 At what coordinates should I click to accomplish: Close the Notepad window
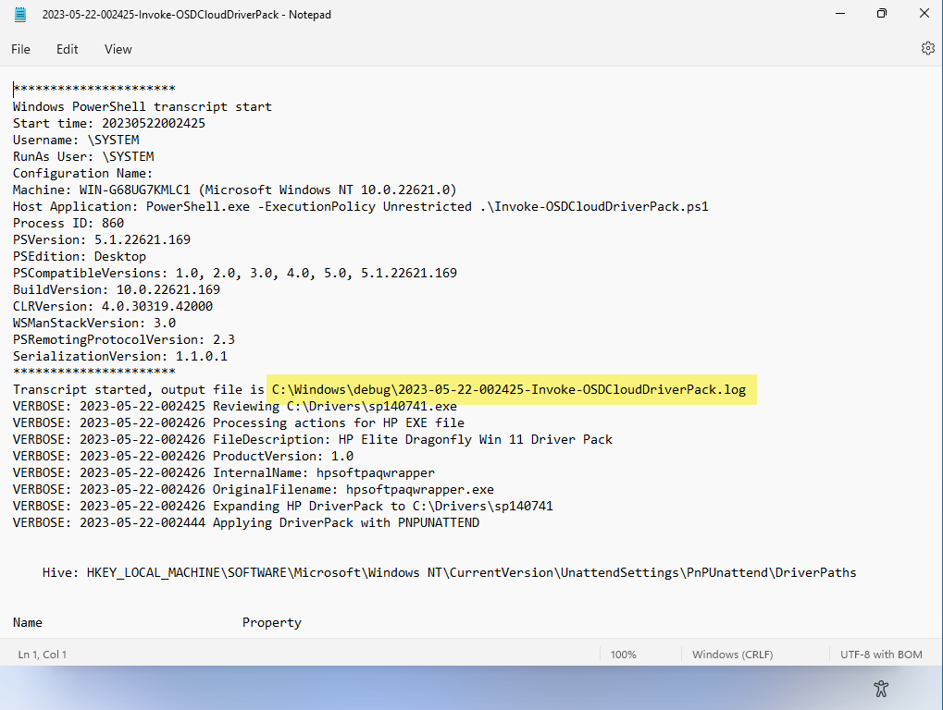(x=924, y=14)
